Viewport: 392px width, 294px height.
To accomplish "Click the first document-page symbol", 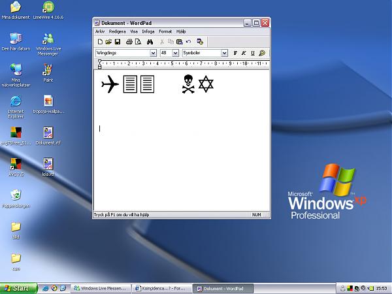I will pyautogui.click(x=130, y=84).
